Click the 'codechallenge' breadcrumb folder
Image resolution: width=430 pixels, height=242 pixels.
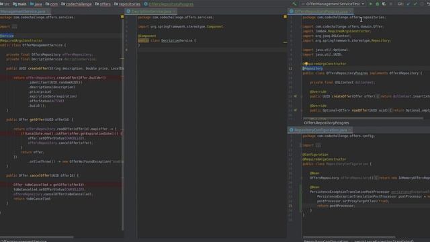click(77, 4)
